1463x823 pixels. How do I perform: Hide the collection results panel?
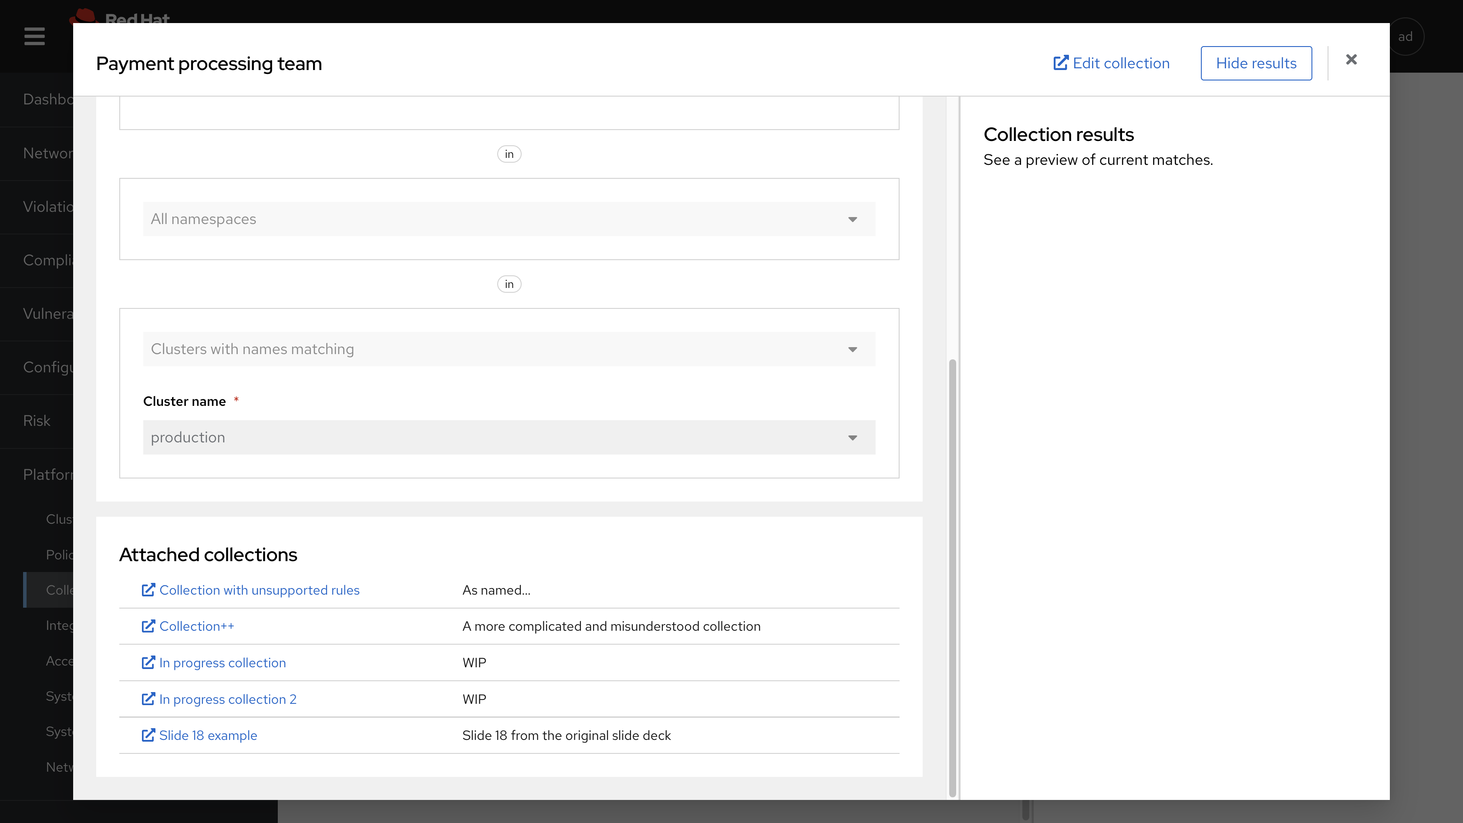click(x=1256, y=63)
